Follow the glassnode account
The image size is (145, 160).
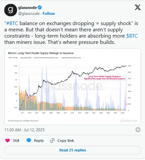49,14
